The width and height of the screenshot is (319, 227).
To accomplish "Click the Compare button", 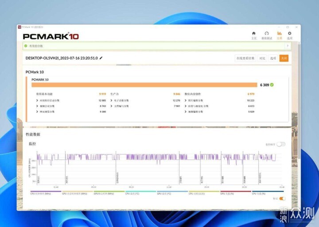I will 262,58.
